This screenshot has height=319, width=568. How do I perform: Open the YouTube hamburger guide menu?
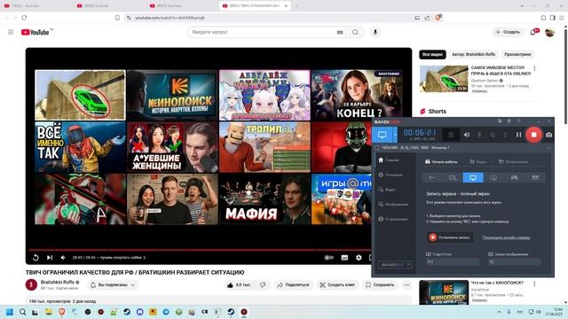[11, 32]
